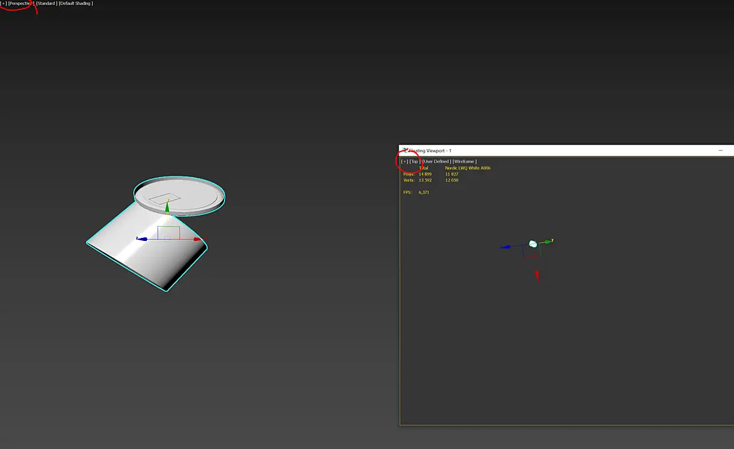Screen dimensions: 734x449
Task: Click the green Y-axis arrow of the main gizmo
Action: click(167, 207)
